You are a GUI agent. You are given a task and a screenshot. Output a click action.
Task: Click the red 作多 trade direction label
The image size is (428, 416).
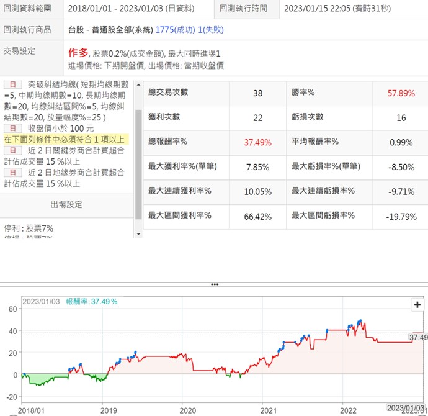tap(78, 52)
